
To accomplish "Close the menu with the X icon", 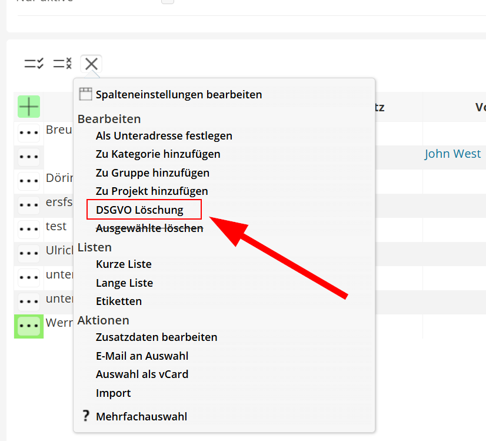I will pos(91,64).
